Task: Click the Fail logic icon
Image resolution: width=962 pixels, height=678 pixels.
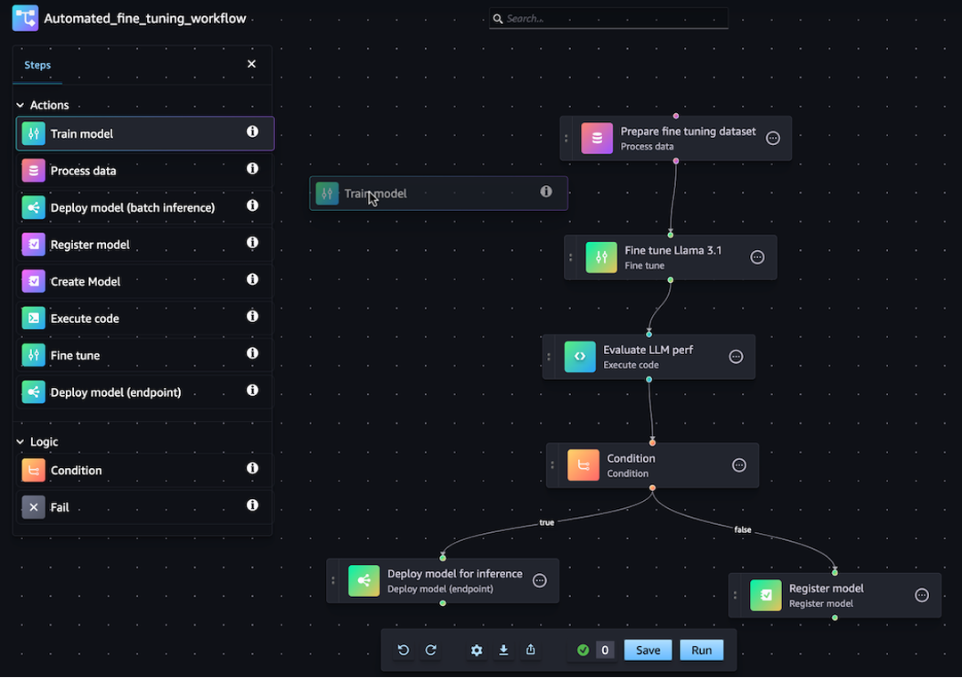Action: point(33,507)
